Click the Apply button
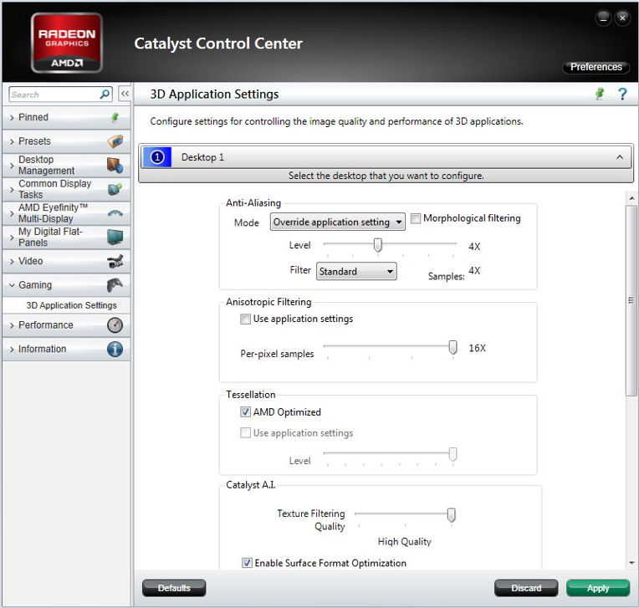Screen dimensions: 639x608 598,588
